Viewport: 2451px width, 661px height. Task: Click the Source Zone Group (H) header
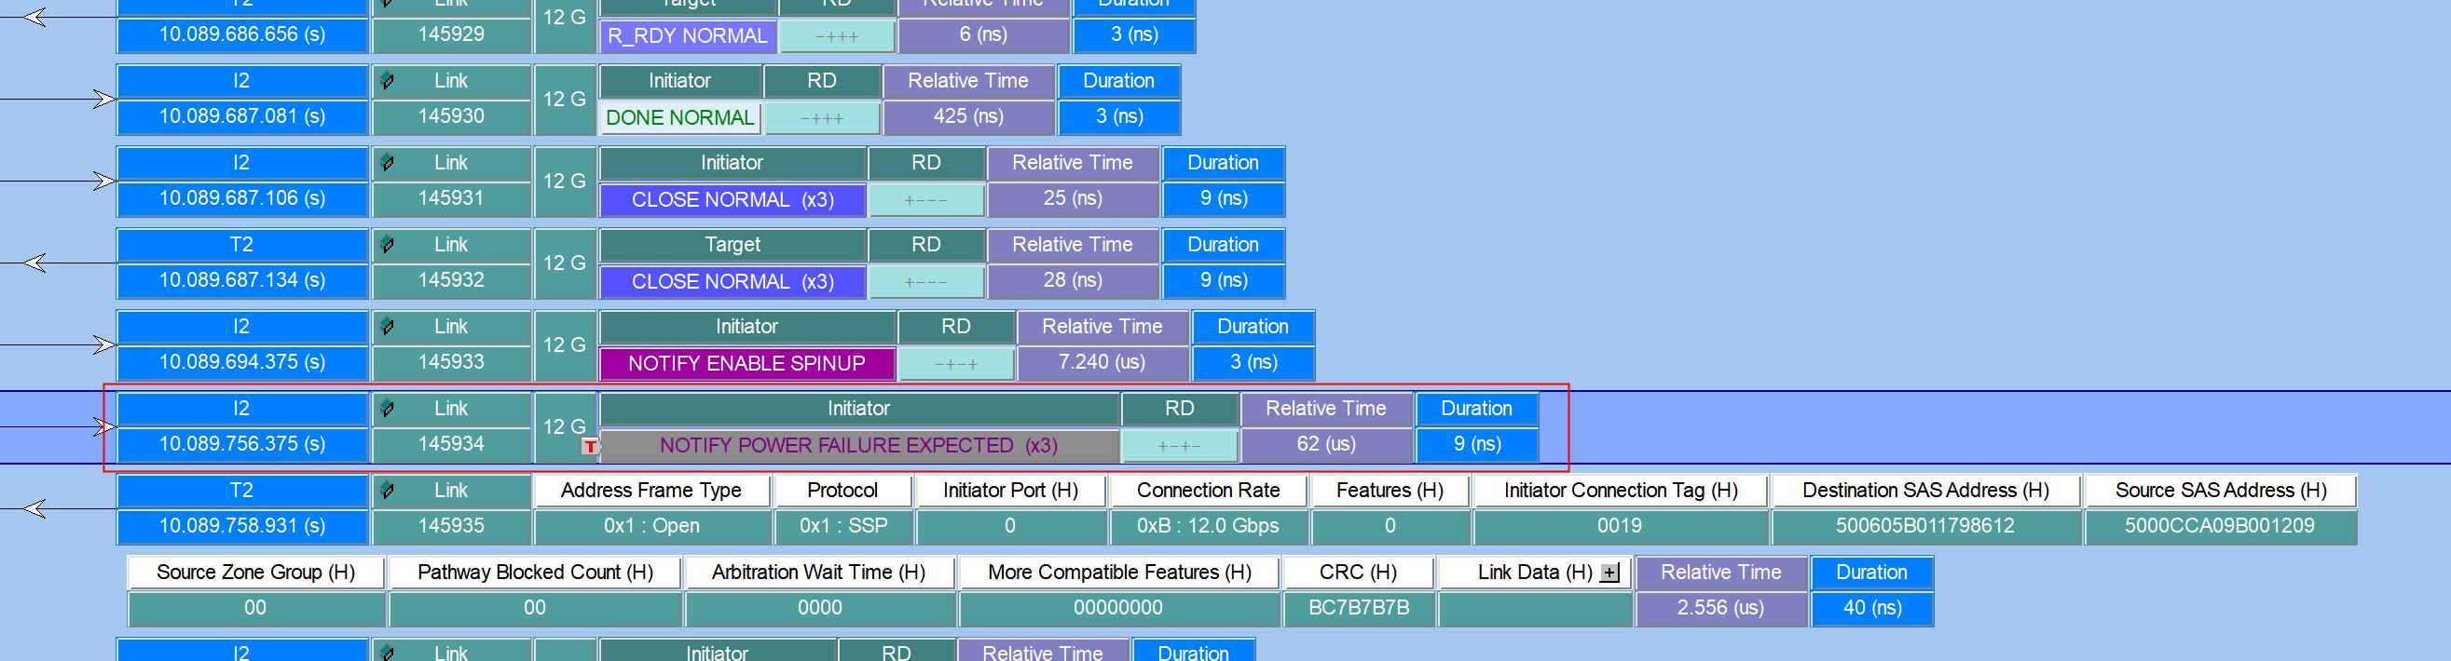[x=256, y=573]
